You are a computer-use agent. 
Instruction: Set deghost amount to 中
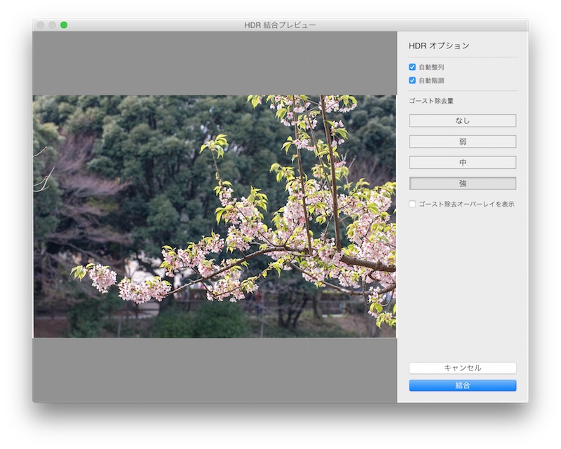[462, 163]
